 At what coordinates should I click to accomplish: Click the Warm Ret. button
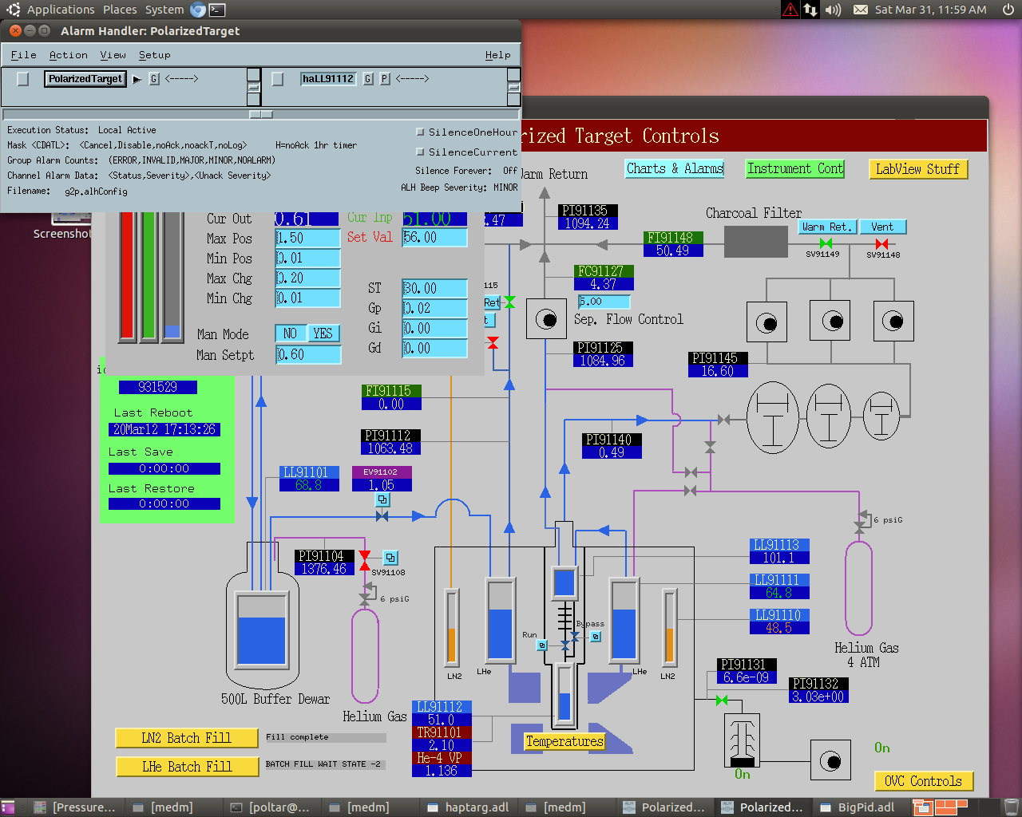coord(827,227)
